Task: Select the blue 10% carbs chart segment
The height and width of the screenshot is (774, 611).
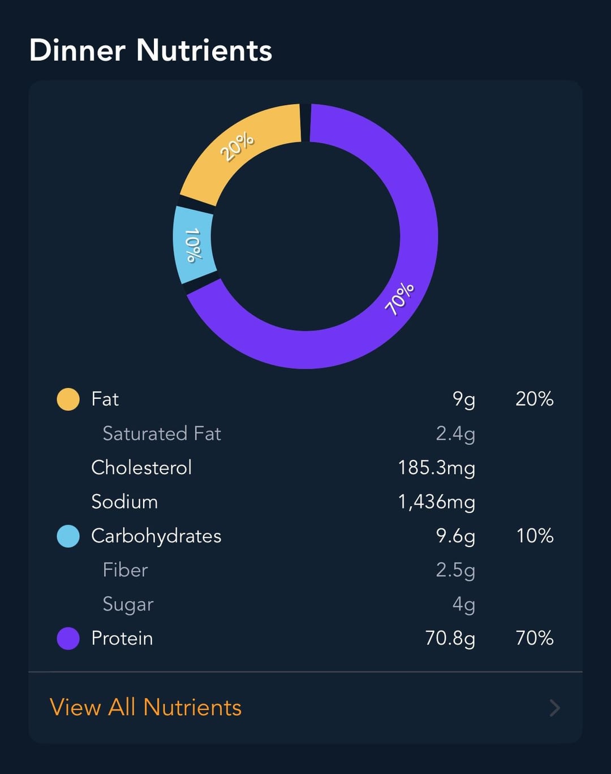Action: (193, 244)
